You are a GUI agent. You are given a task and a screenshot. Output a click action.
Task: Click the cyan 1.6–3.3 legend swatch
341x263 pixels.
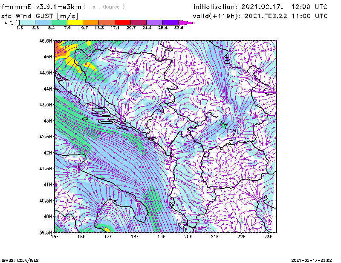coord(27,23)
